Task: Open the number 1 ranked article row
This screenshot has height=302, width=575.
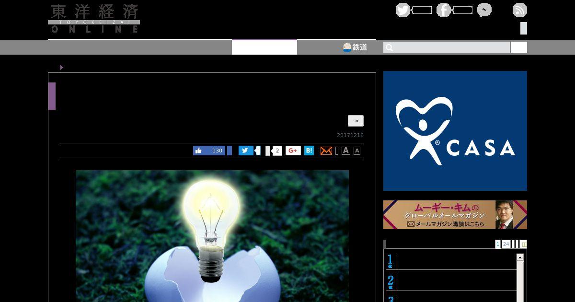Action: coord(451,261)
